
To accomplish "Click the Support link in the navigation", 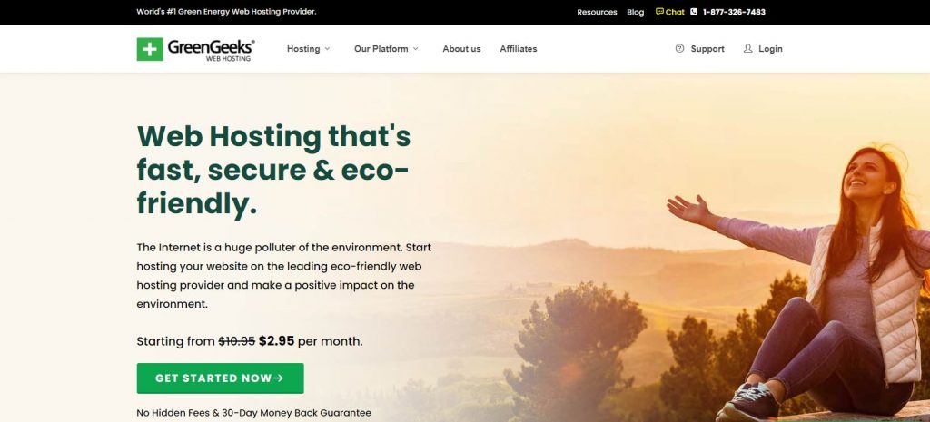I will pyautogui.click(x=707, y=49).
